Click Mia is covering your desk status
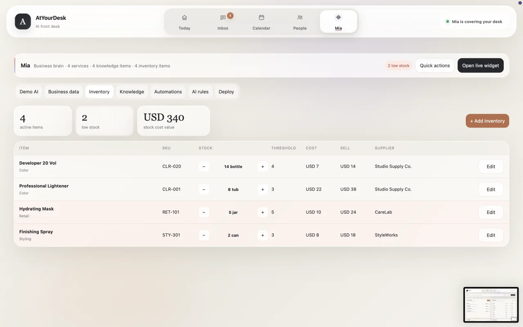The image size is (523, 327). coord(474,22)
